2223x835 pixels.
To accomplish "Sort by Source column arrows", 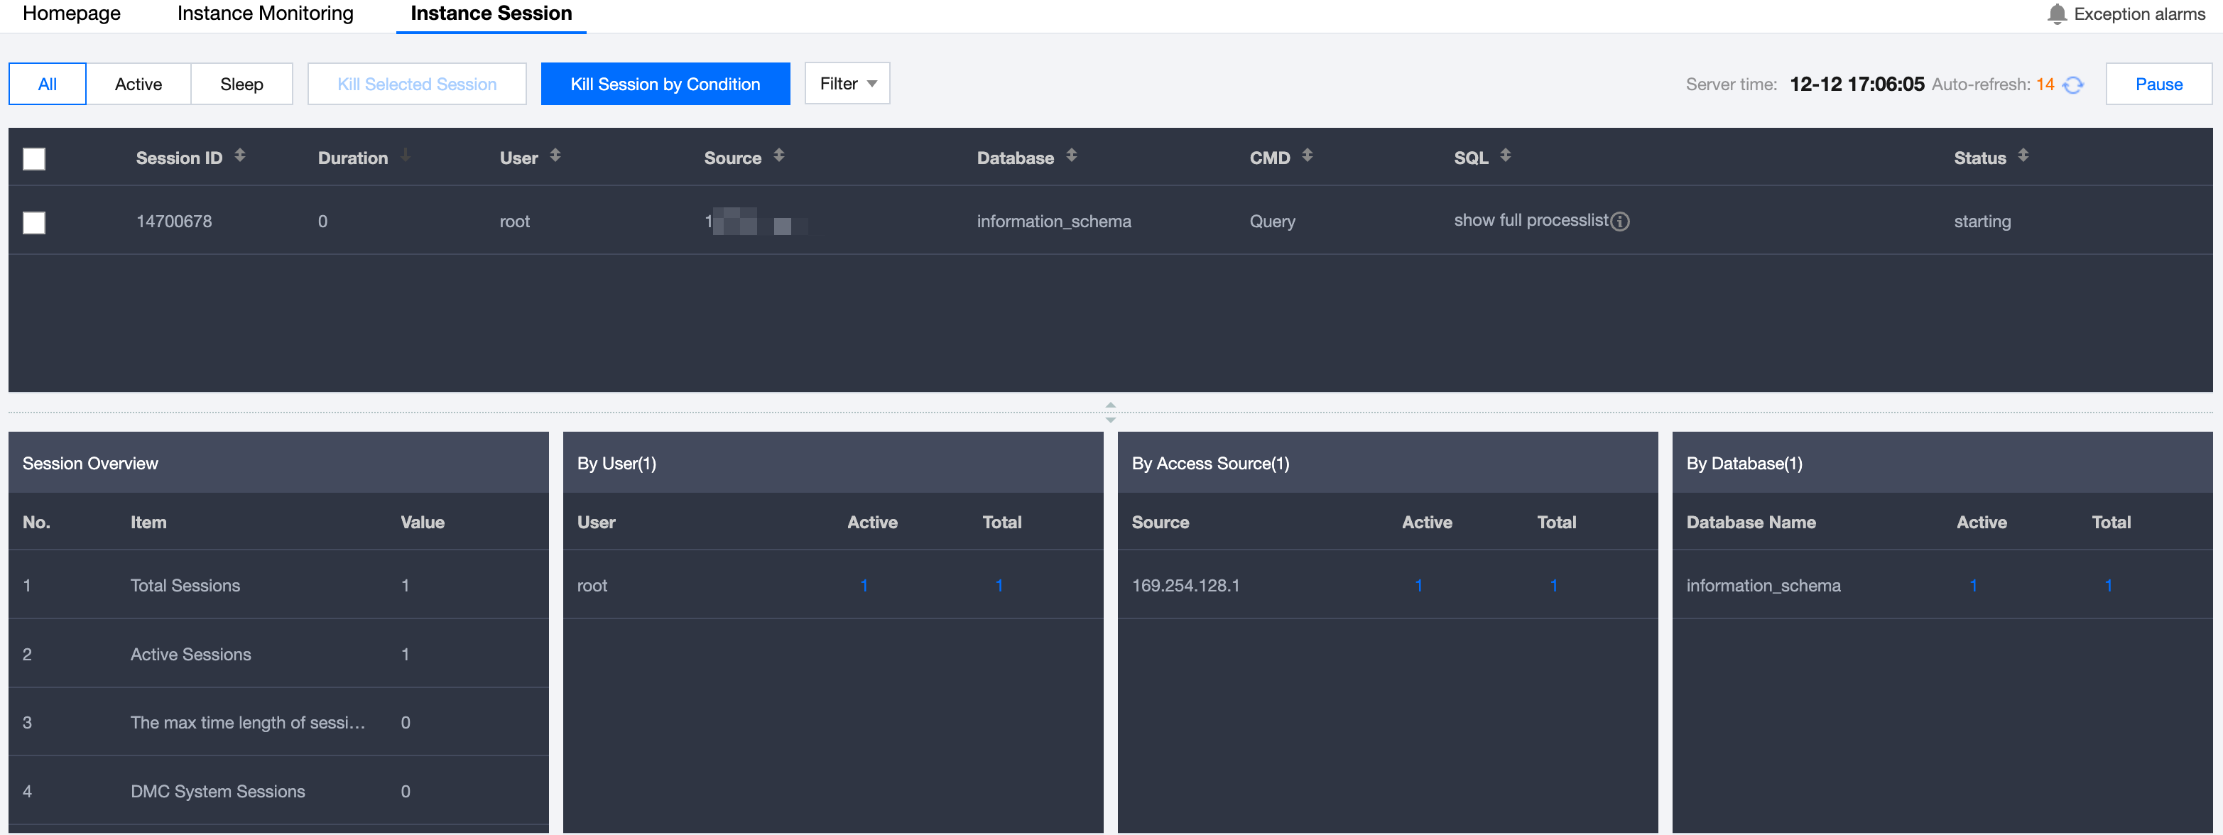I will (778, 155).
